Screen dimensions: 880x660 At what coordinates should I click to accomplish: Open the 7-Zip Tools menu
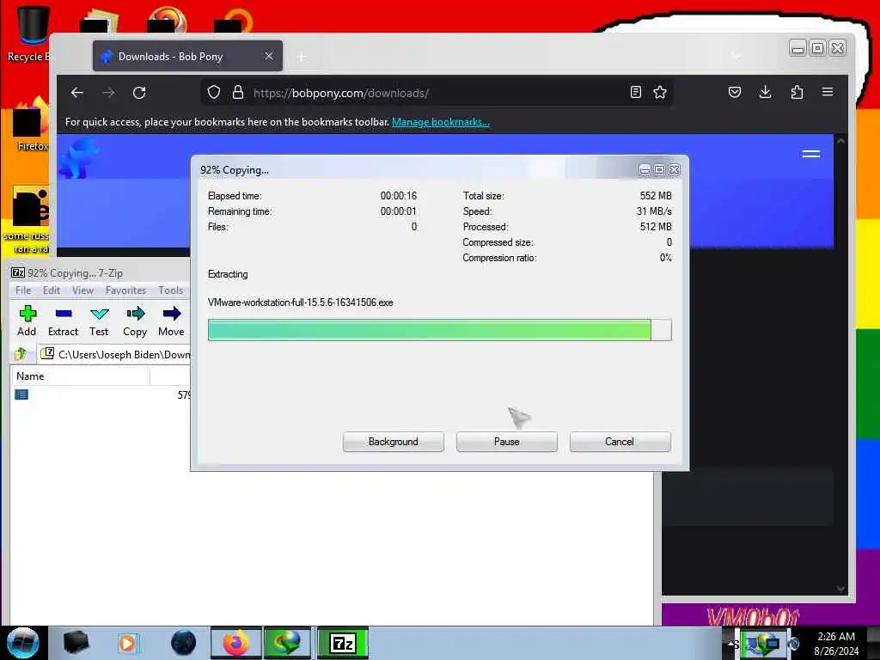[170, 290]
